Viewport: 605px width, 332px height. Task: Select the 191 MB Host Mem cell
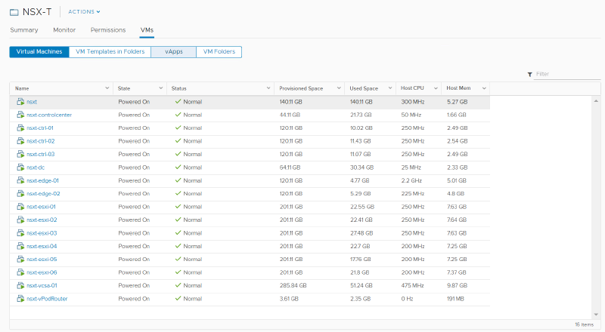coord(455,299)
